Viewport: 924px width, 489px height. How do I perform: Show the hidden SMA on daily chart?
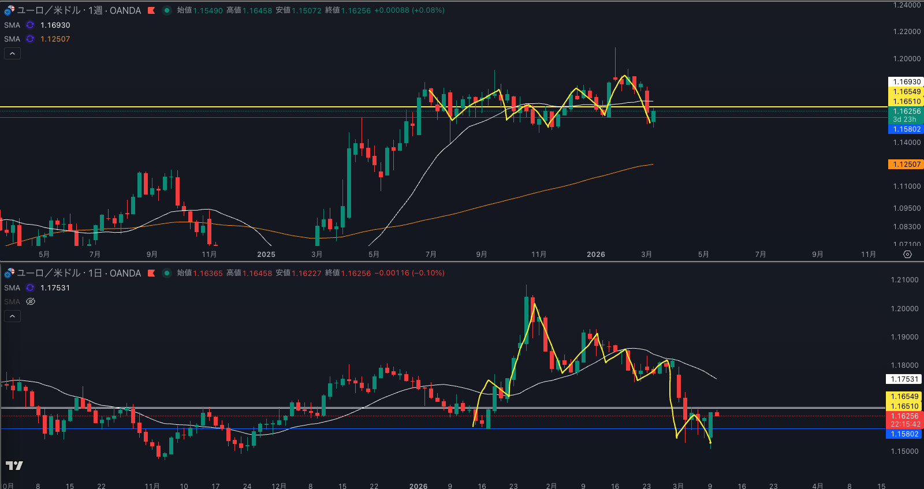(31, 301)
